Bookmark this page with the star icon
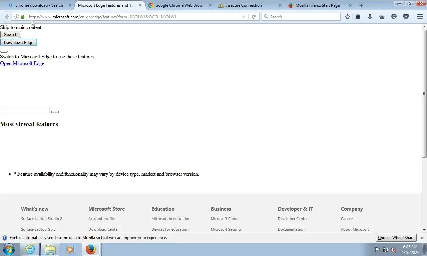 click(x=348, y=17)
